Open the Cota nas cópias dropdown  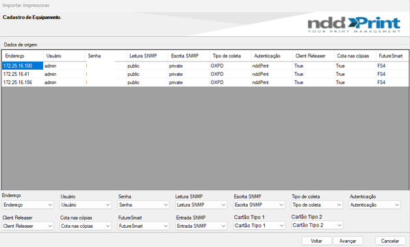point(86,226)
